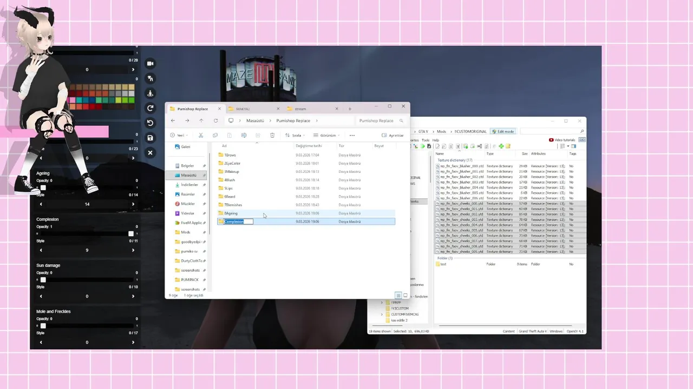Click next style arrow for Mole and Freckles
The height and width of the screenshot is (389, 693).
click(133, 343)
